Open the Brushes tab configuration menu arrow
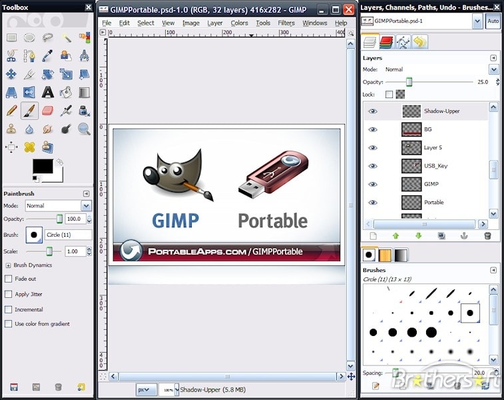Image resolution: width=504 pixels, height=400 pixels. click(x=493, y=270)
